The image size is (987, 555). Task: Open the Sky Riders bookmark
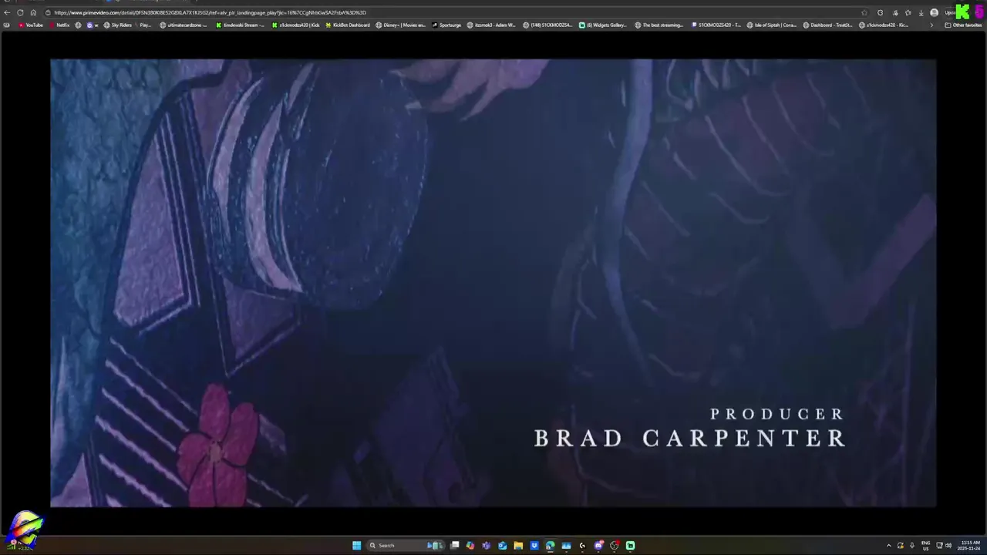coord(117,25)
